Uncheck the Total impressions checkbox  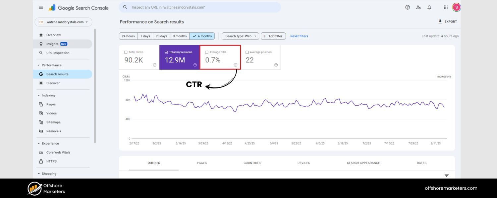coord(166,52)
